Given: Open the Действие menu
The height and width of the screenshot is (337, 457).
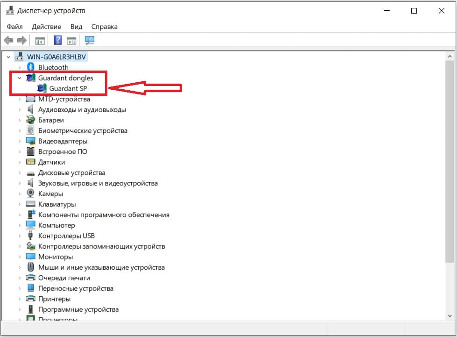Looking at the screenshot, I should (x=46, y=27).
